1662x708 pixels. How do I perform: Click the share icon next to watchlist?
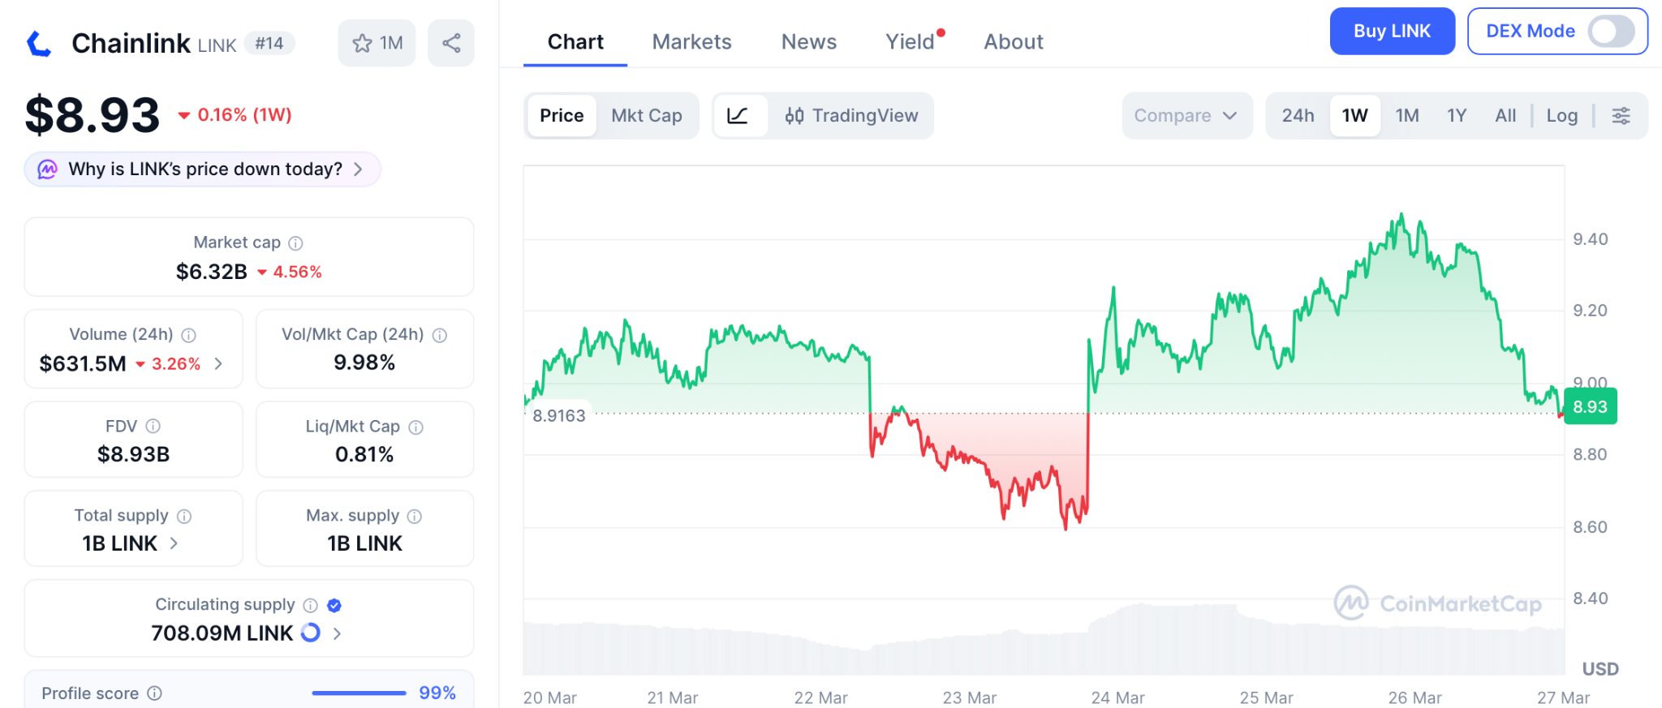click(x=451, y=43)
